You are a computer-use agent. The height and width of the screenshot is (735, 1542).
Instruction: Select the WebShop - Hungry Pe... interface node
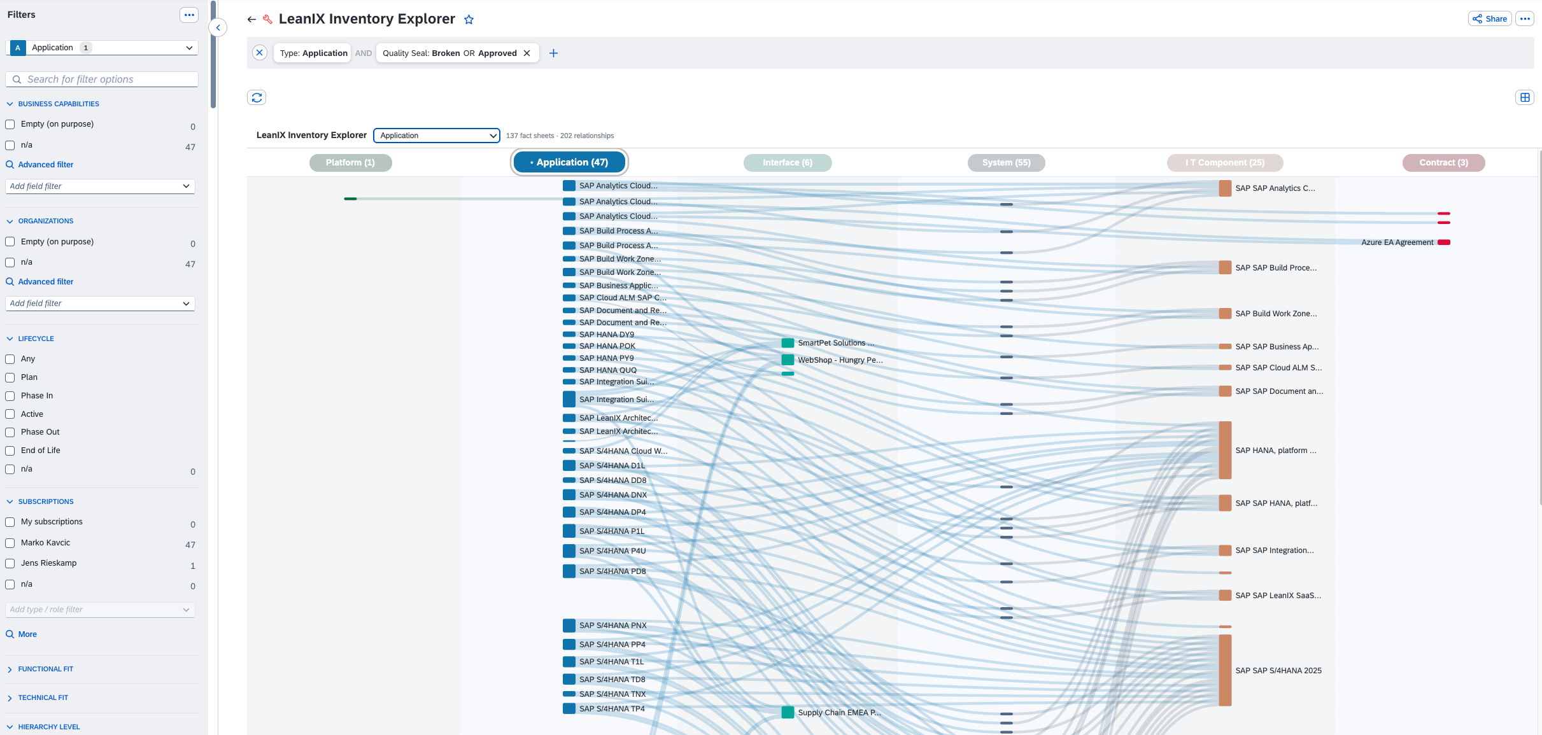pyautogui.click(x=788, y=360)
